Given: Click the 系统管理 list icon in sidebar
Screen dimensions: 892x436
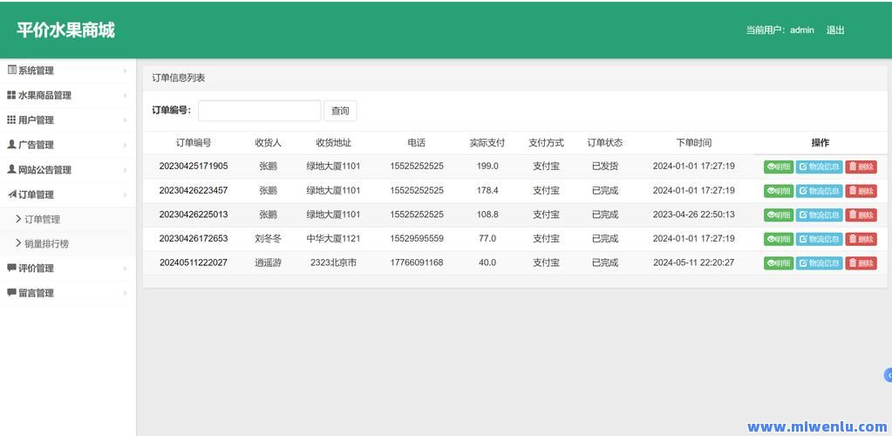Looking at the screenshot, I should click(12, 71).
